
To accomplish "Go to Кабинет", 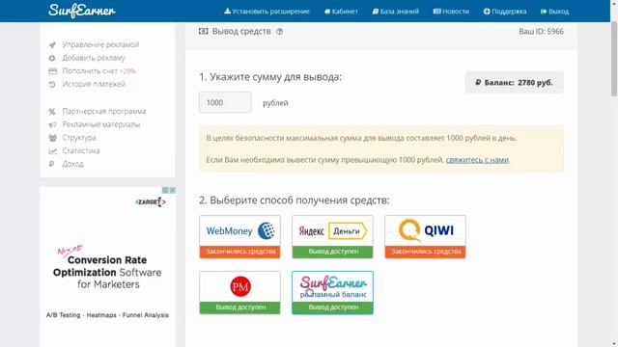I will 341,11.
